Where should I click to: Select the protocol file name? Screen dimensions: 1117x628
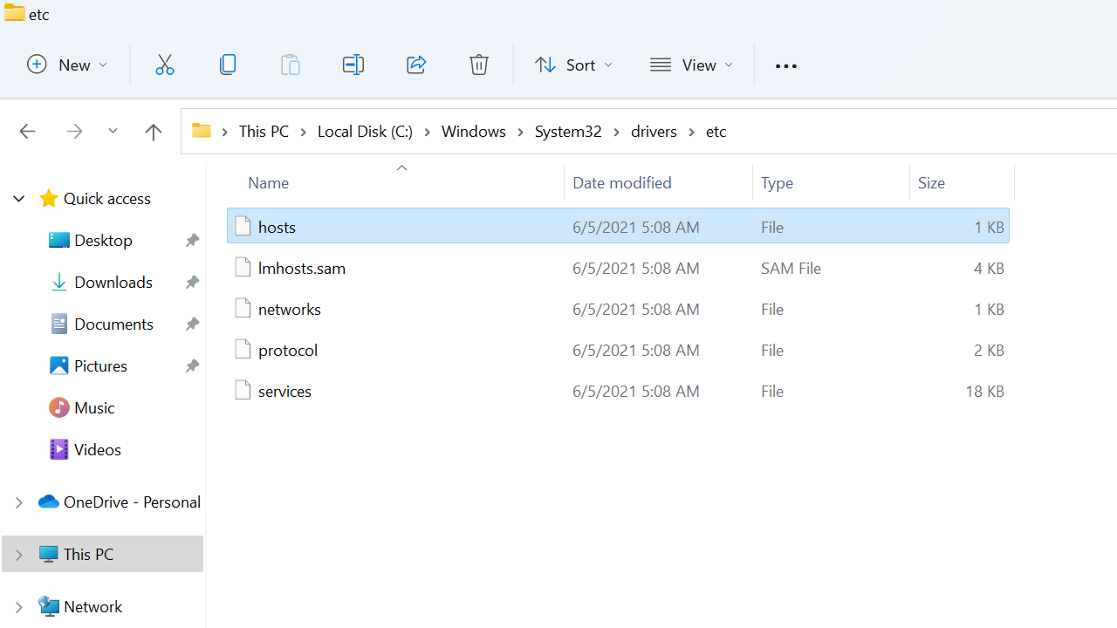(288, 350)
